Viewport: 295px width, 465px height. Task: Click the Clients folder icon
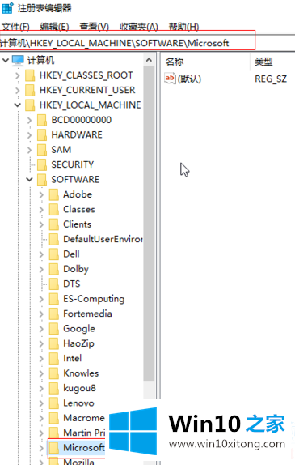coord(54,224)
